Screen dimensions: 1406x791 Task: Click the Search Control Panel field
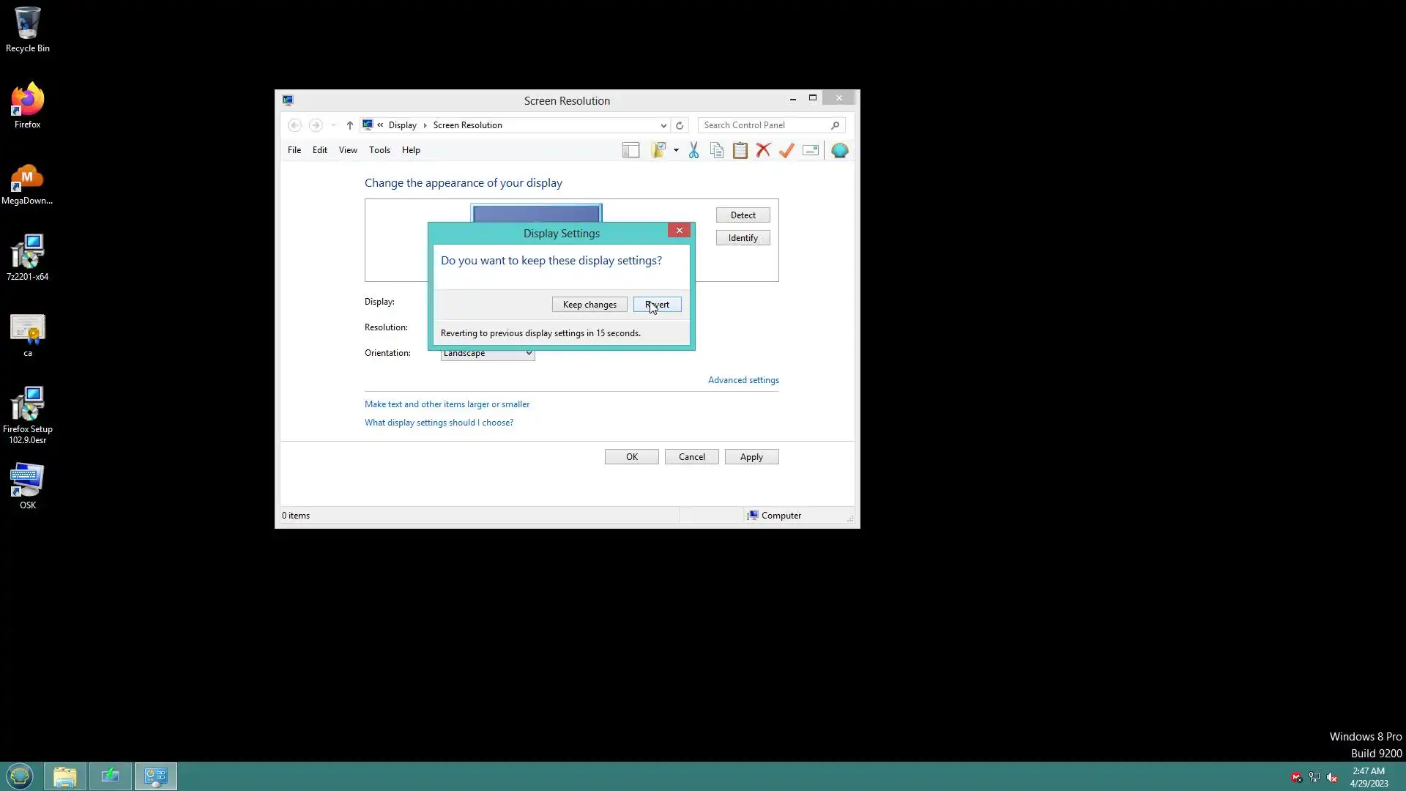tap(765, 125)
